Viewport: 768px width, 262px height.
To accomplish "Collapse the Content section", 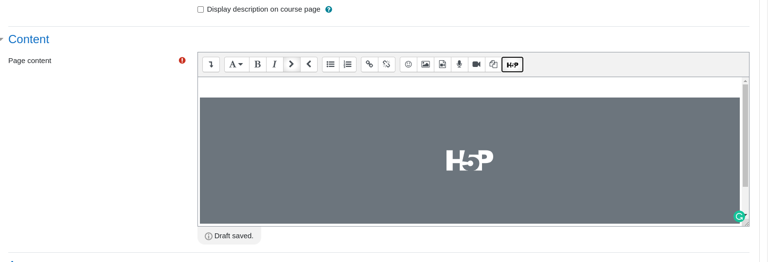I will click(1, 39).
